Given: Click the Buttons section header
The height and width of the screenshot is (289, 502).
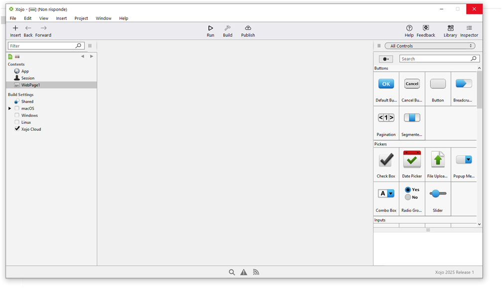Looking at the screenshot, I should coord(381,68).
